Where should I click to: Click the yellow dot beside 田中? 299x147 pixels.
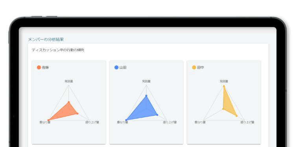pos(194,67)
